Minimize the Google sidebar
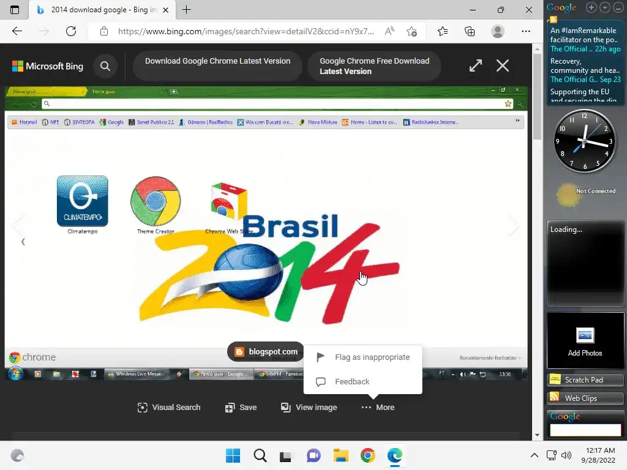 (x=618, y=7)
